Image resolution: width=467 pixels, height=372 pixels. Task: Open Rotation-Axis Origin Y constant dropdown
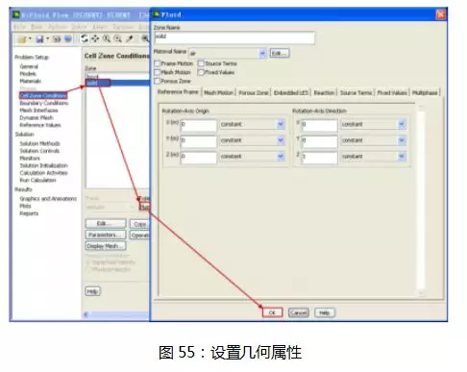pos(281,140)
